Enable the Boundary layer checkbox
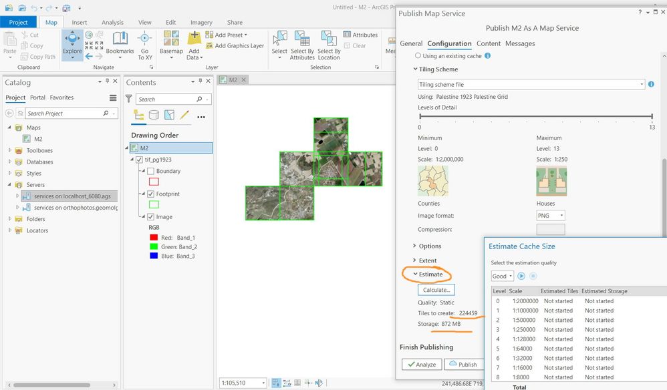Screen dimensions: 667x390 point(150,171)
